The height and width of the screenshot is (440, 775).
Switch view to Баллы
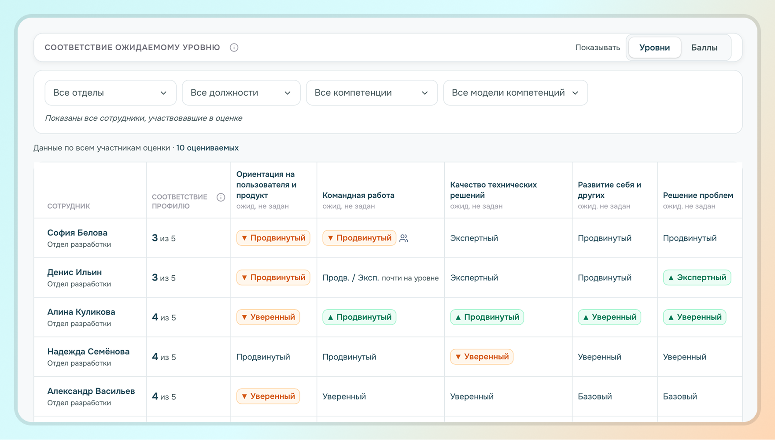point(704,48)
